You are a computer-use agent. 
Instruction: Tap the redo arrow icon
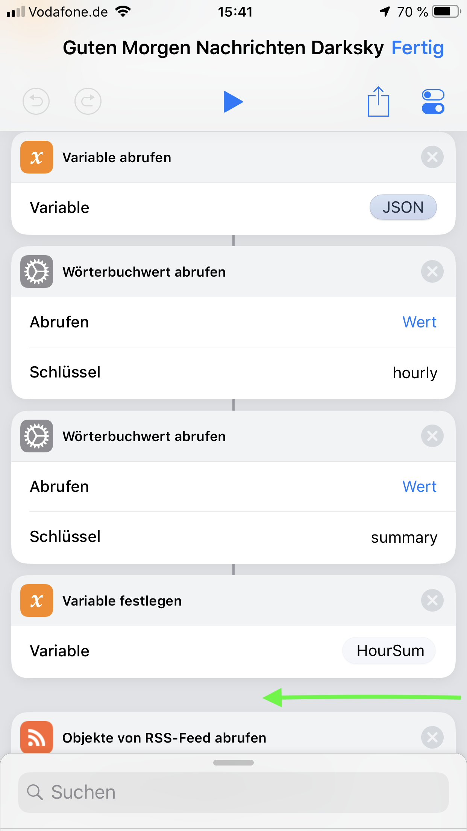coord(88,101)
